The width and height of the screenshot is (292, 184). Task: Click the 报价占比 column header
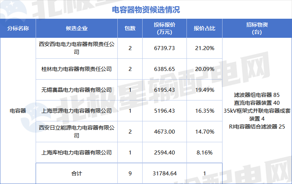tap(205, 28)
